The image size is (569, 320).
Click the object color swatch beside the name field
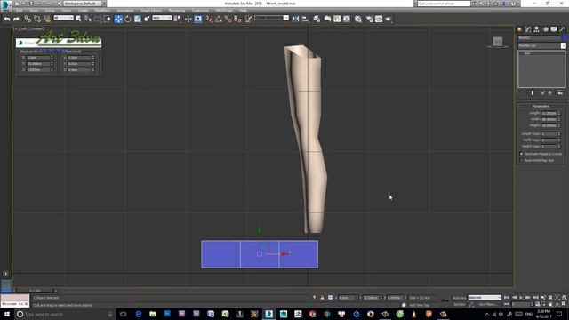564,37
